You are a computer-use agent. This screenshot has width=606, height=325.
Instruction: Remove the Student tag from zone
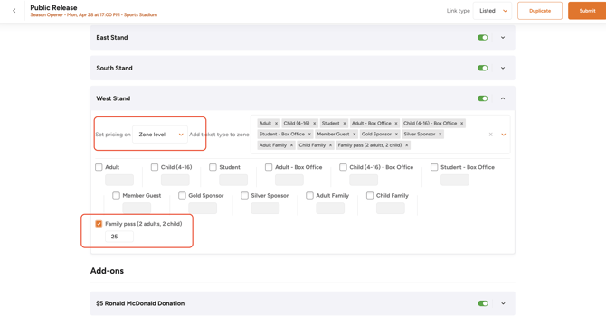coord(345,124)
